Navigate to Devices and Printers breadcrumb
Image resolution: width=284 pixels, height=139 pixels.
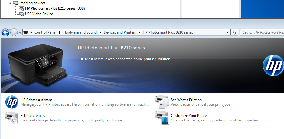click(120, 32)
